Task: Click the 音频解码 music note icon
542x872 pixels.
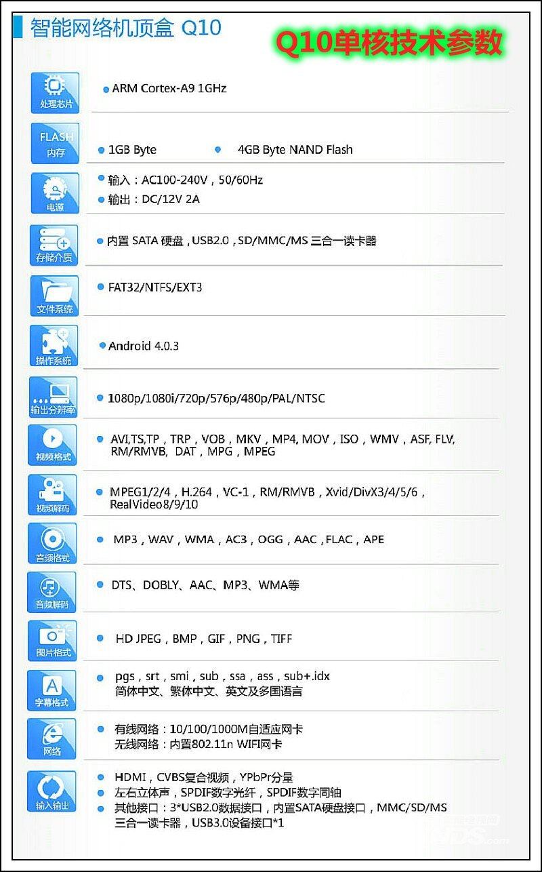Action: click(x=52, y=591)
